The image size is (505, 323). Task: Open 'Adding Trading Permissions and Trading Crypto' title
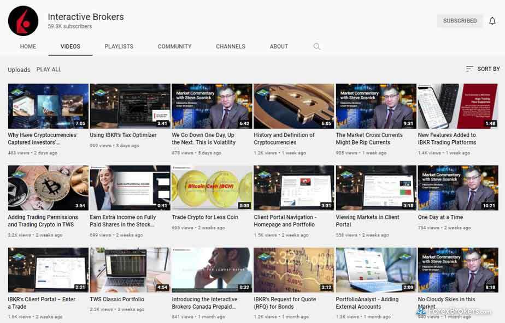coord(43,221)
